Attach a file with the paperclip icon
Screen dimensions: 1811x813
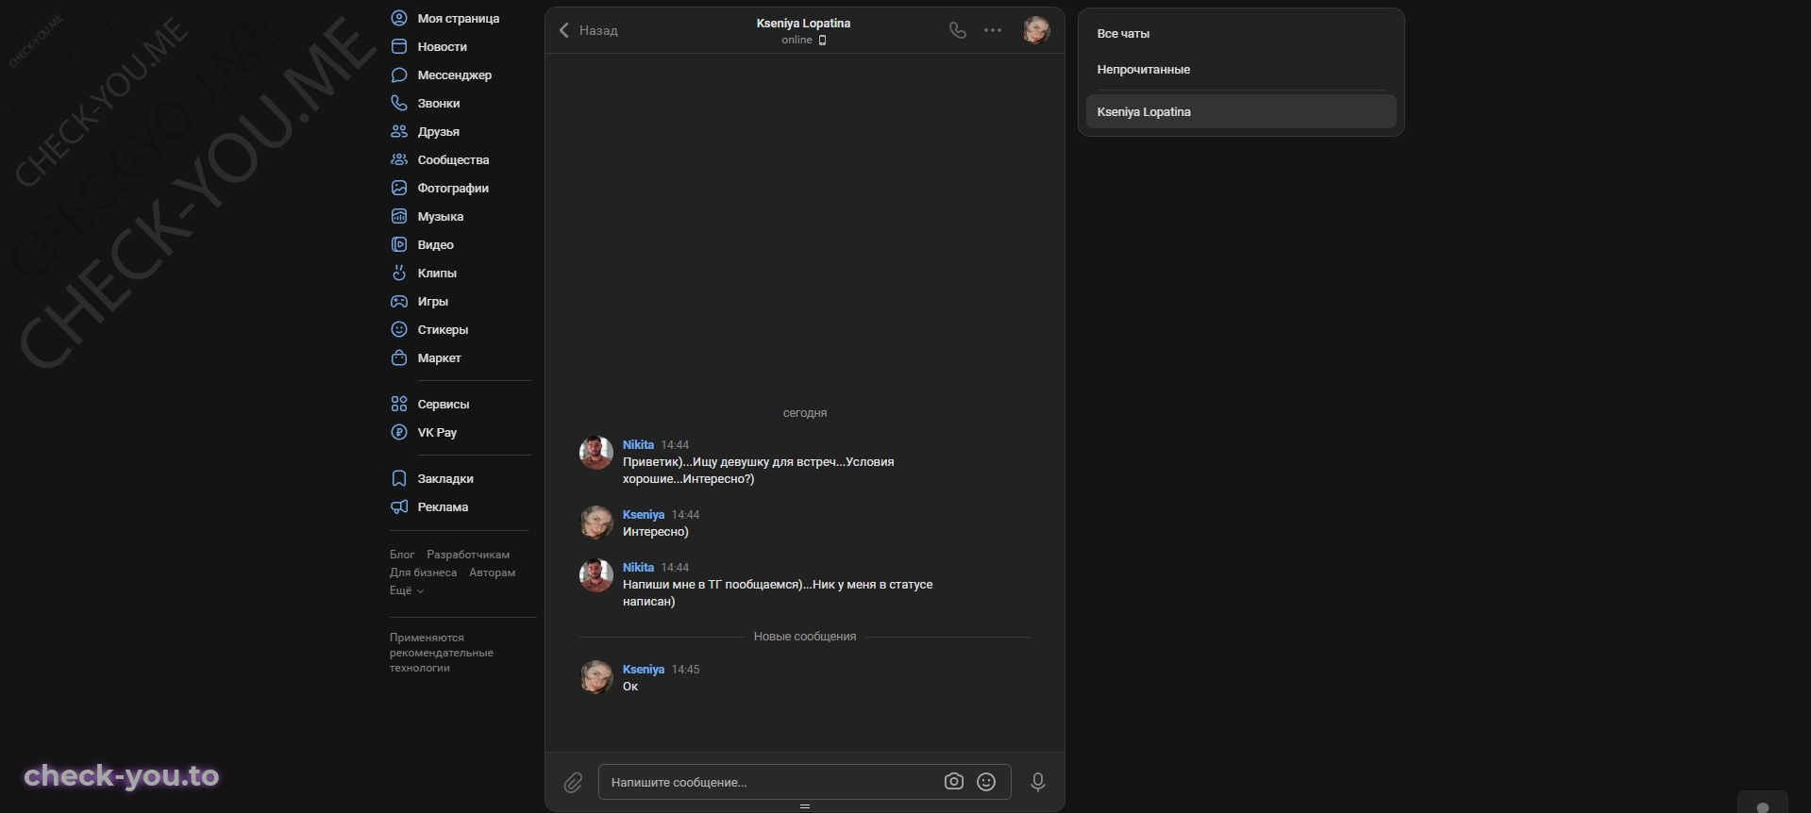click(573, 782)
